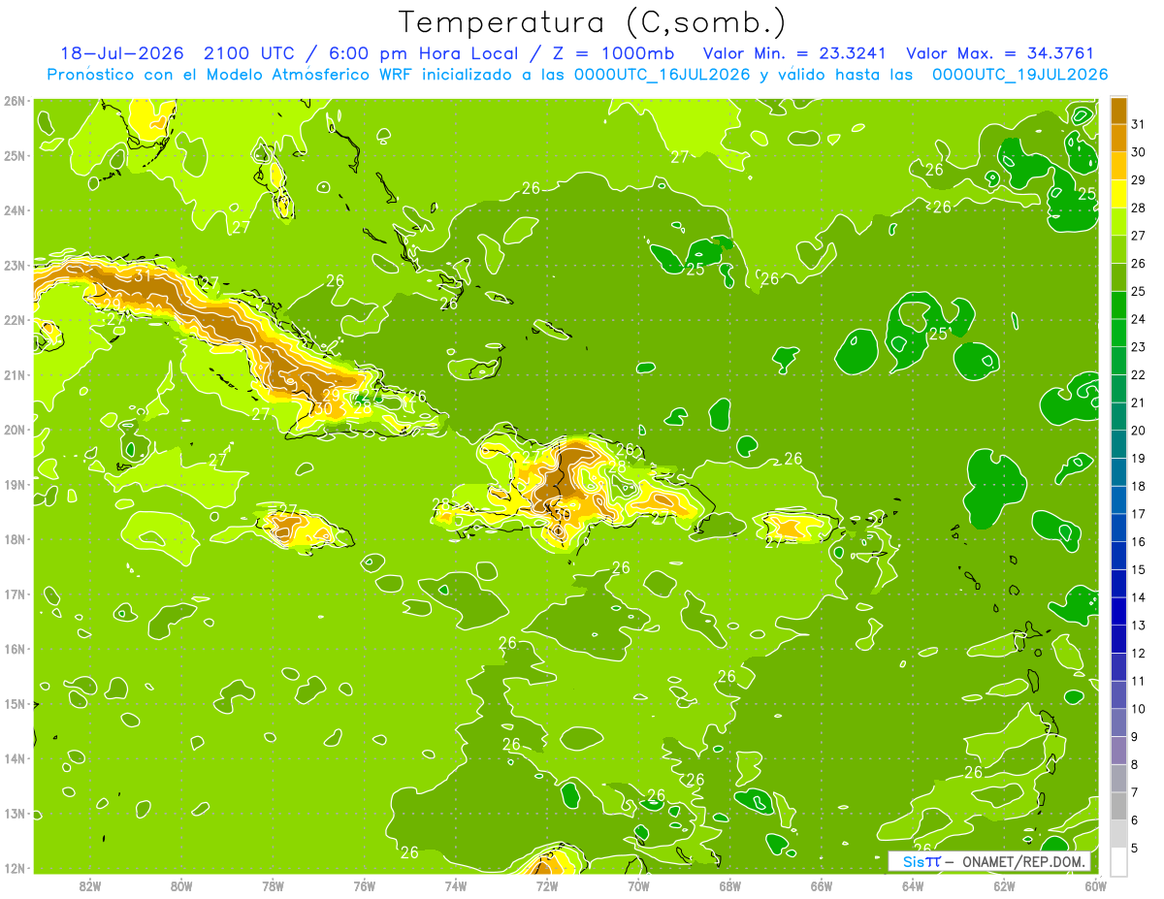Image resolution: width=1164 pixels, height=899 pixels.
Task: Select the "Z = 1000mb" level text
Action: (612, 53)
